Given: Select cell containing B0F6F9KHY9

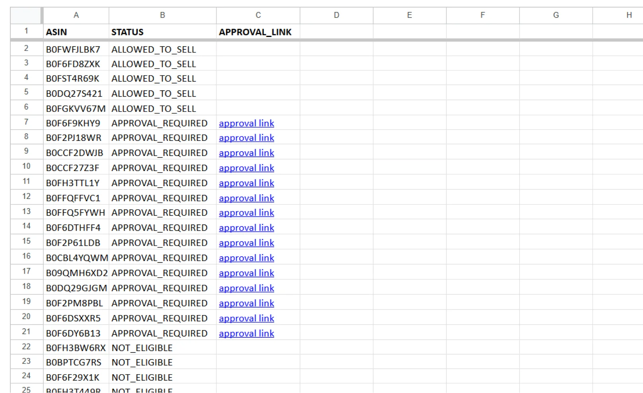Looking at the screenshot, I should pyautogui.click(x=76, y=123).
